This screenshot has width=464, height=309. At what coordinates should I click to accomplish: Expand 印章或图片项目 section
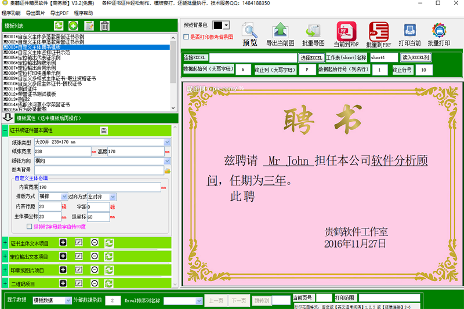[5, 270]
